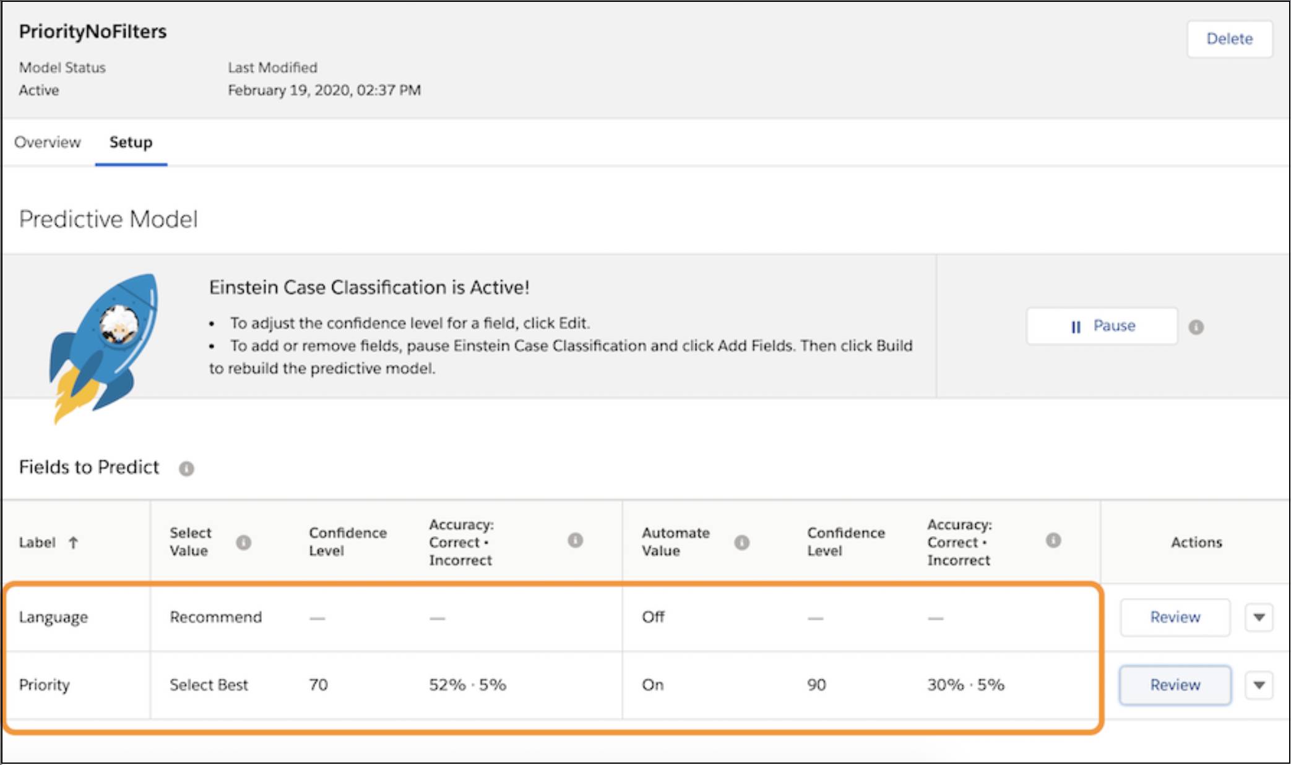Select the Setup tab
This screenshot has width=1291, height=765.
click(x=131, y=142)
